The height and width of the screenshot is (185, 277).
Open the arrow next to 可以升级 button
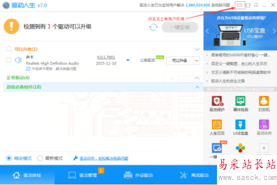tap(196, 61)
